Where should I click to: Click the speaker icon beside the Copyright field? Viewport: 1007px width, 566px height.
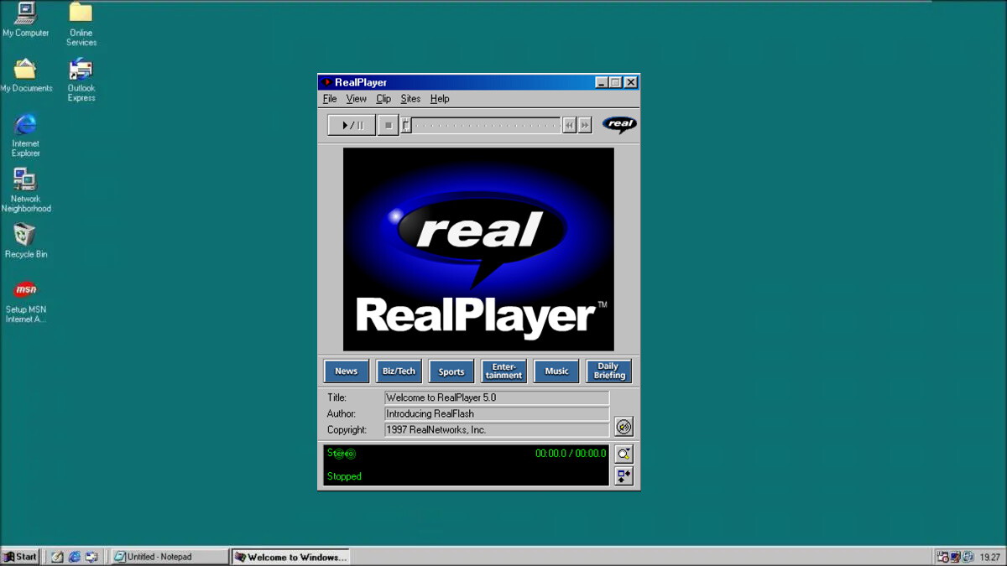click(x=624, y=426)
